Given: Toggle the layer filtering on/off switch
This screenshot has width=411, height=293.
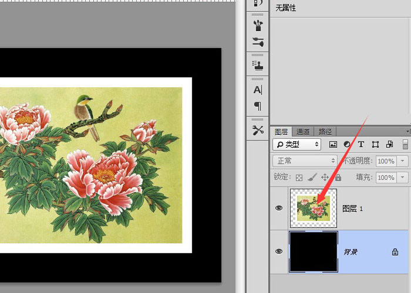Looking at the screenshot, I should (405, 144).
